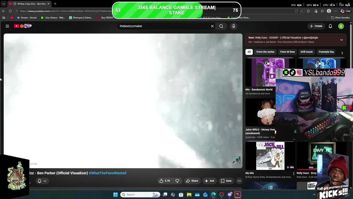Open File Explorer from the taskbar
The width and height of the screenshot is (353, 199).
189,195
